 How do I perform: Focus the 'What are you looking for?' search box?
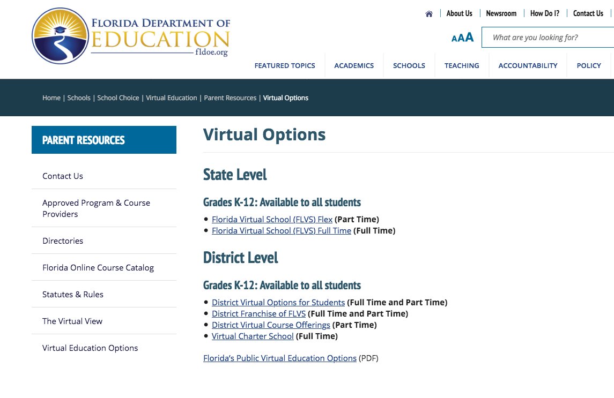tap(548, 37)
